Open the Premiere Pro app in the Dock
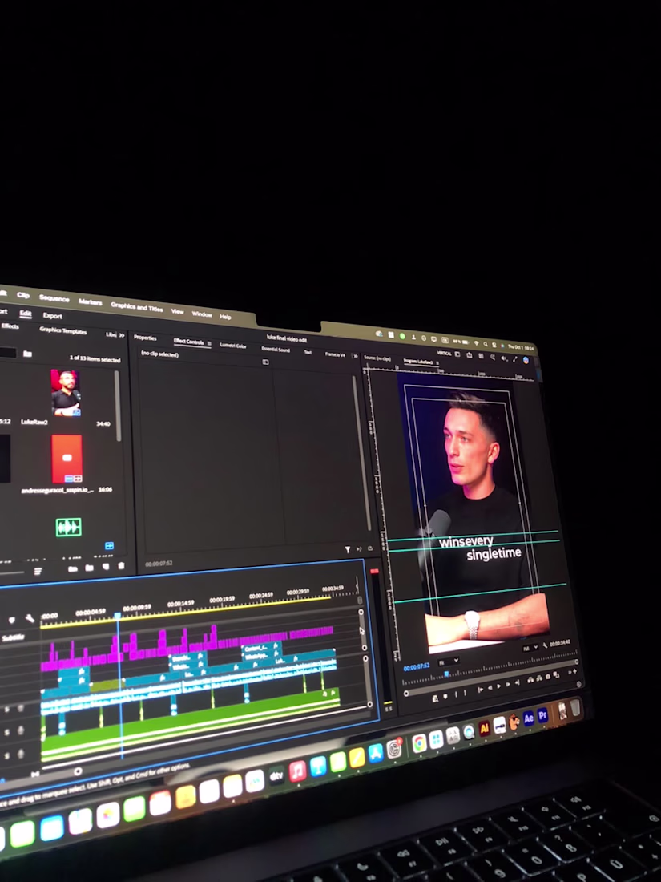This screenshot has height=882, width=661. (x=542, y=716)
